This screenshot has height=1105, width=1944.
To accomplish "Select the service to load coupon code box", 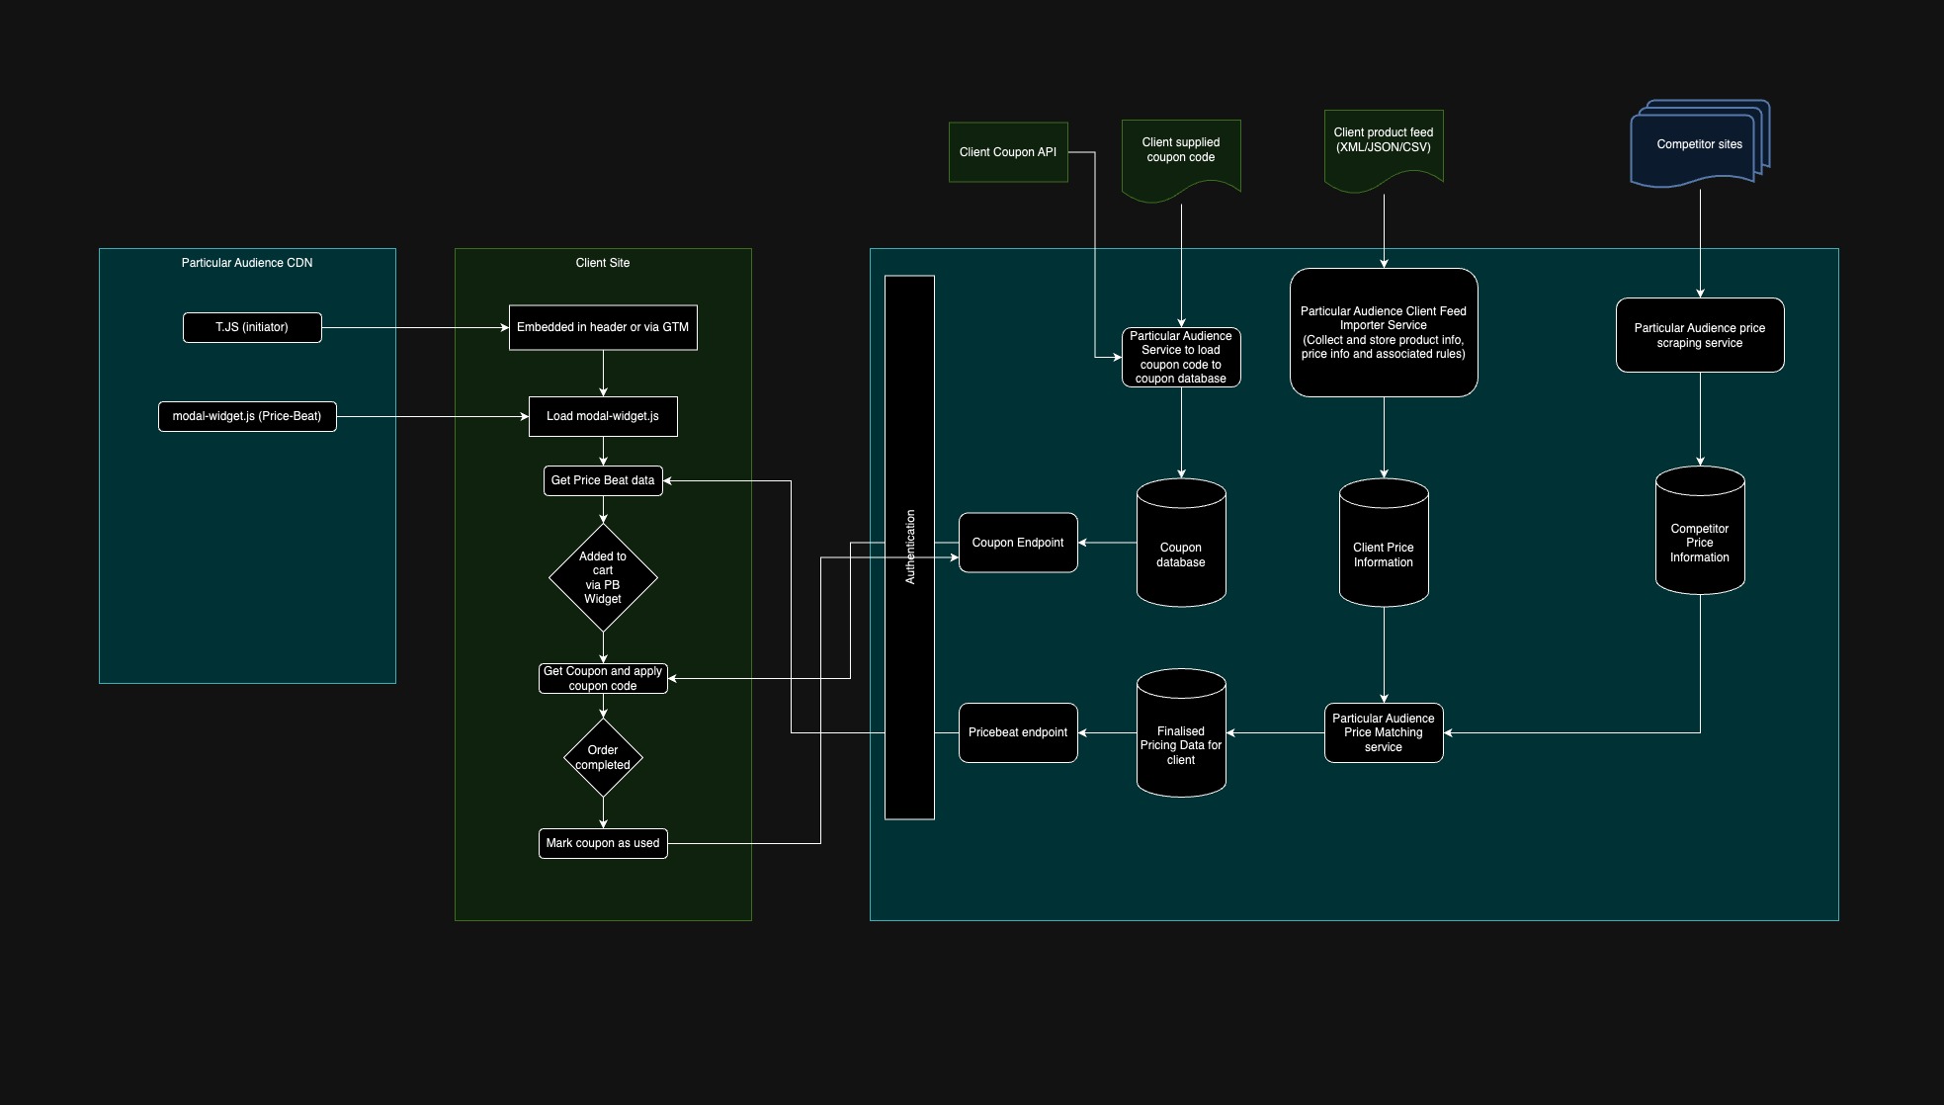I will [1181, 357].
